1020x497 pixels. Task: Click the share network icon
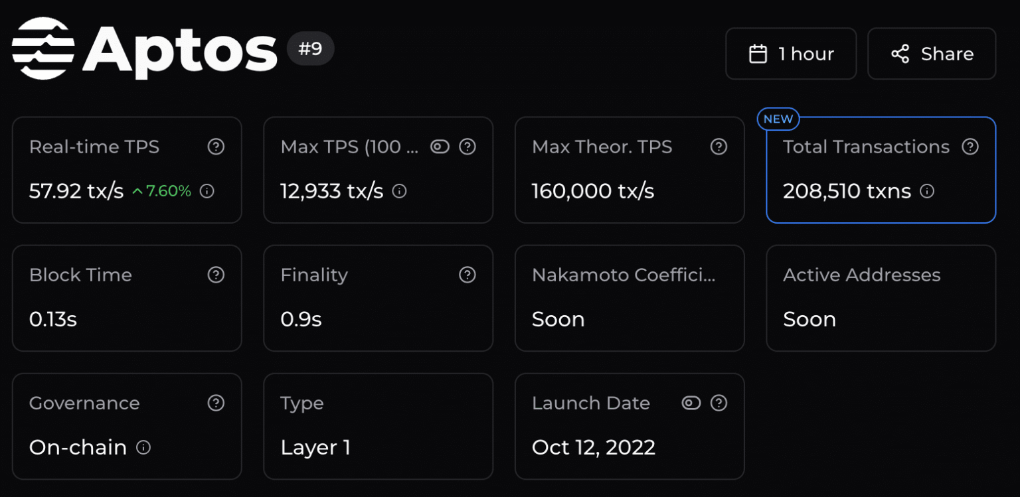tap(900, 54)
